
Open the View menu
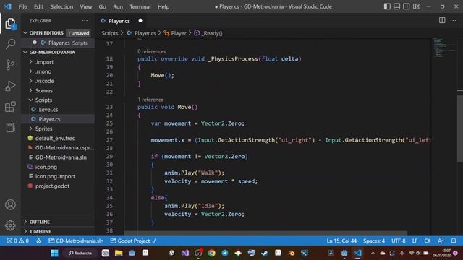(x=86, y=6)
